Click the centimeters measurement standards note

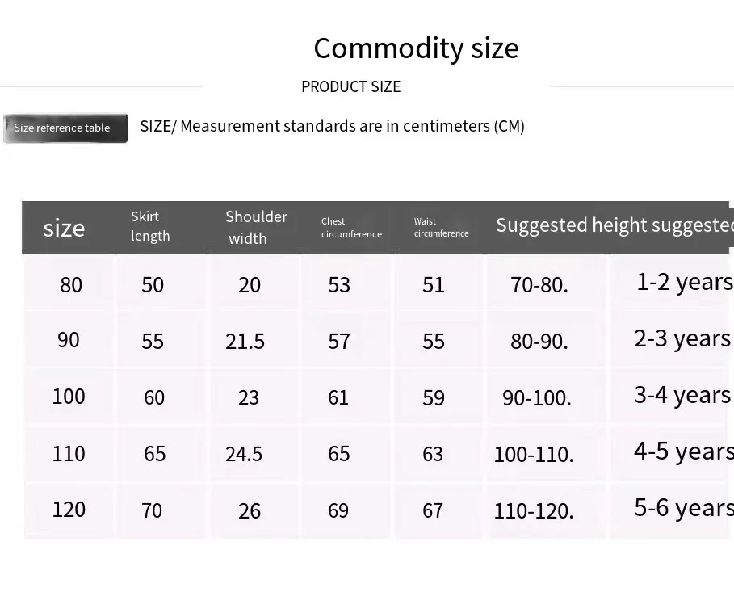(332, 126)
